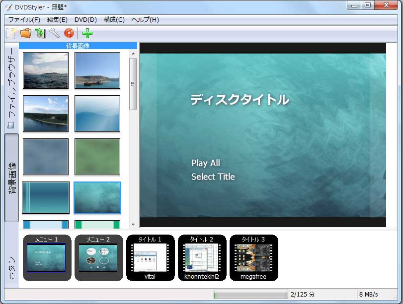
Task: Switch to the 背景画像 side tab
Action: pyautogui.click(x=11, y=178)
